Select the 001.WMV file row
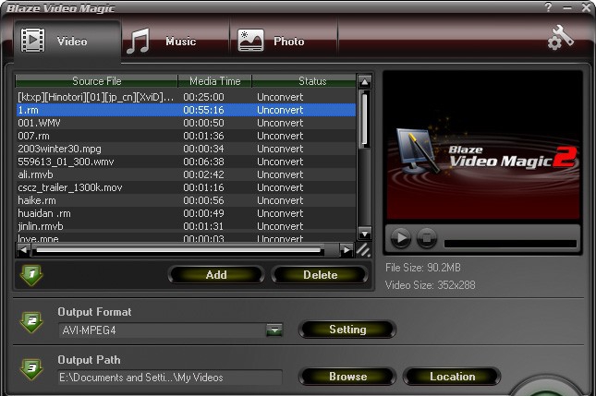596x396 pixels. tap(186, 123)
